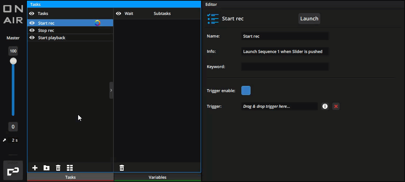The image size is (405, 182).
Task: Click the Tasks panel title bar
Action: pos(114,4)
